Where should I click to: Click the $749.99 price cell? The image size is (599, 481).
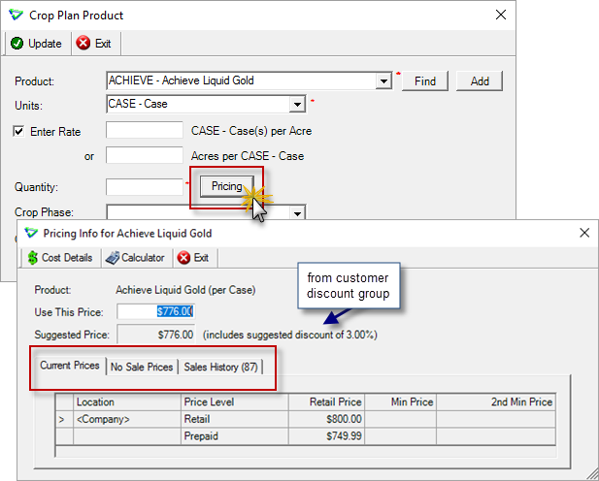pos(326,436)
